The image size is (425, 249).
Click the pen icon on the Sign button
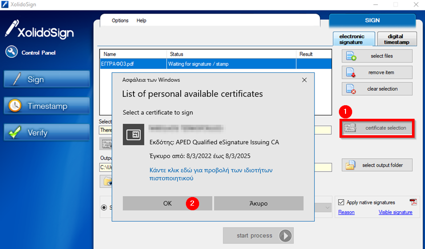tap(17, 79)
